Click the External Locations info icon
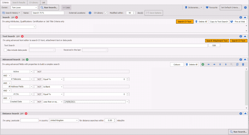Screen dimensions: 249x135 click(90, 13)
